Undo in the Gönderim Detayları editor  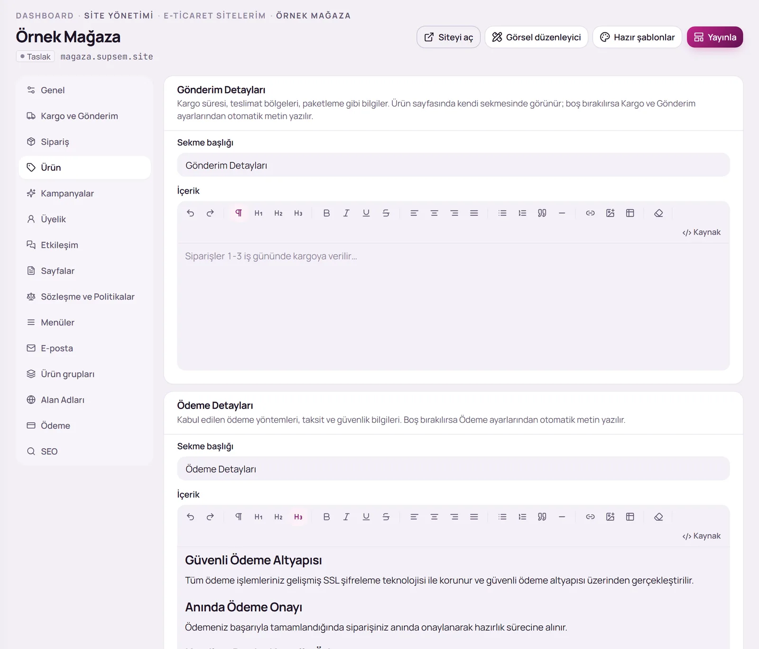pos(190,213)
